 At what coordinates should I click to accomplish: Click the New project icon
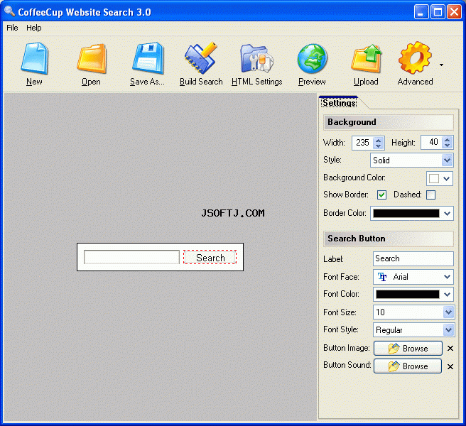point(34,58)
